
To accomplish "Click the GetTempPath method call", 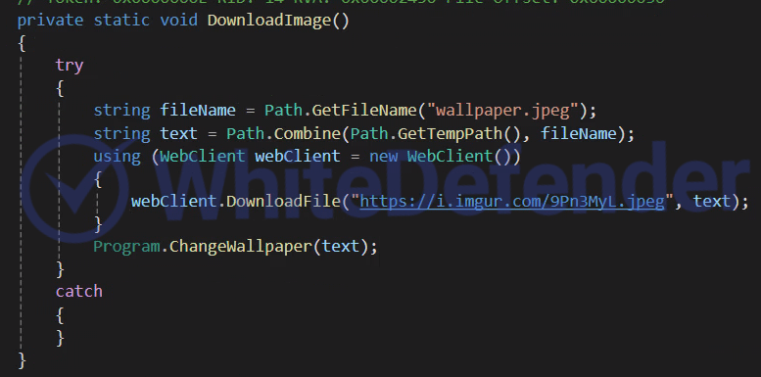I will click(x=450, y=133).
